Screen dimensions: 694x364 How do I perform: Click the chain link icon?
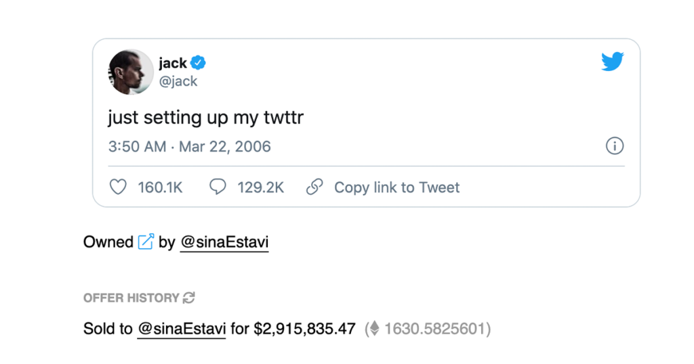tap(314, 187)
